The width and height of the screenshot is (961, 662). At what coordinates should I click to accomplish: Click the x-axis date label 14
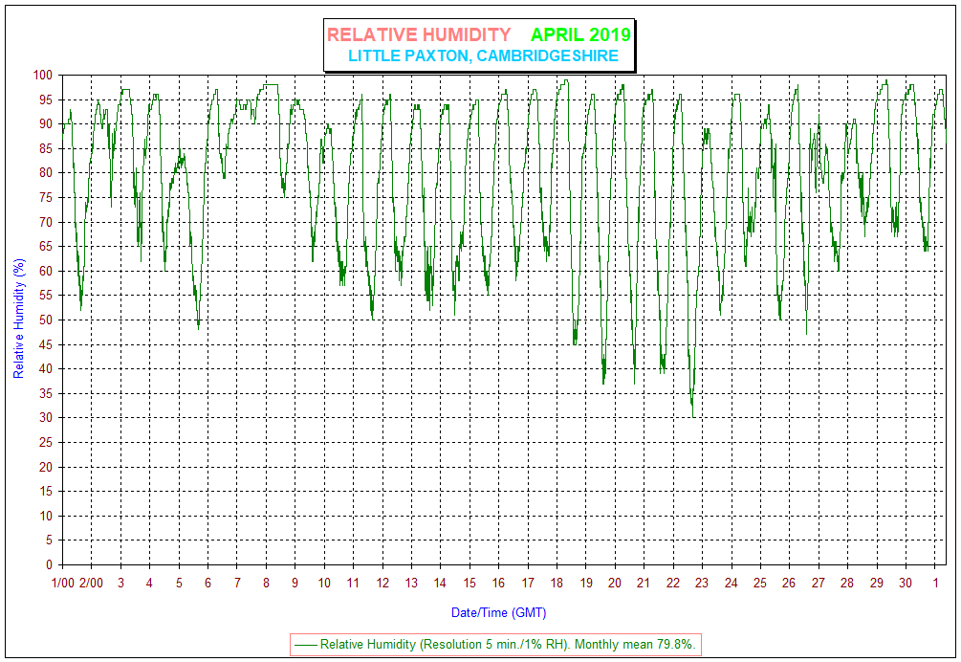click(x=440, y=583)
